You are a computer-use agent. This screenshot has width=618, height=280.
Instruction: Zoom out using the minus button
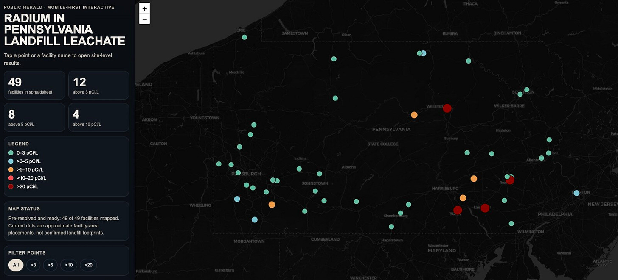point(144,19)
